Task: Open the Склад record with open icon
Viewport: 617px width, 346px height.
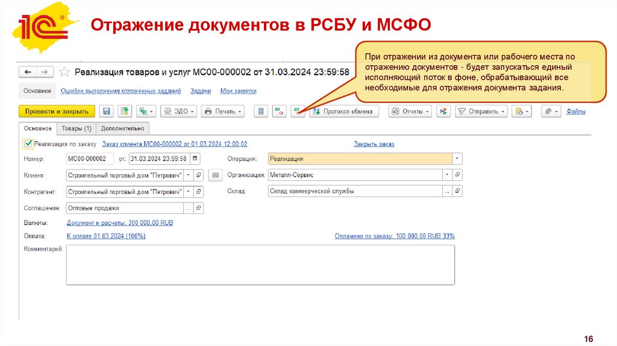Action: point(457,191)
